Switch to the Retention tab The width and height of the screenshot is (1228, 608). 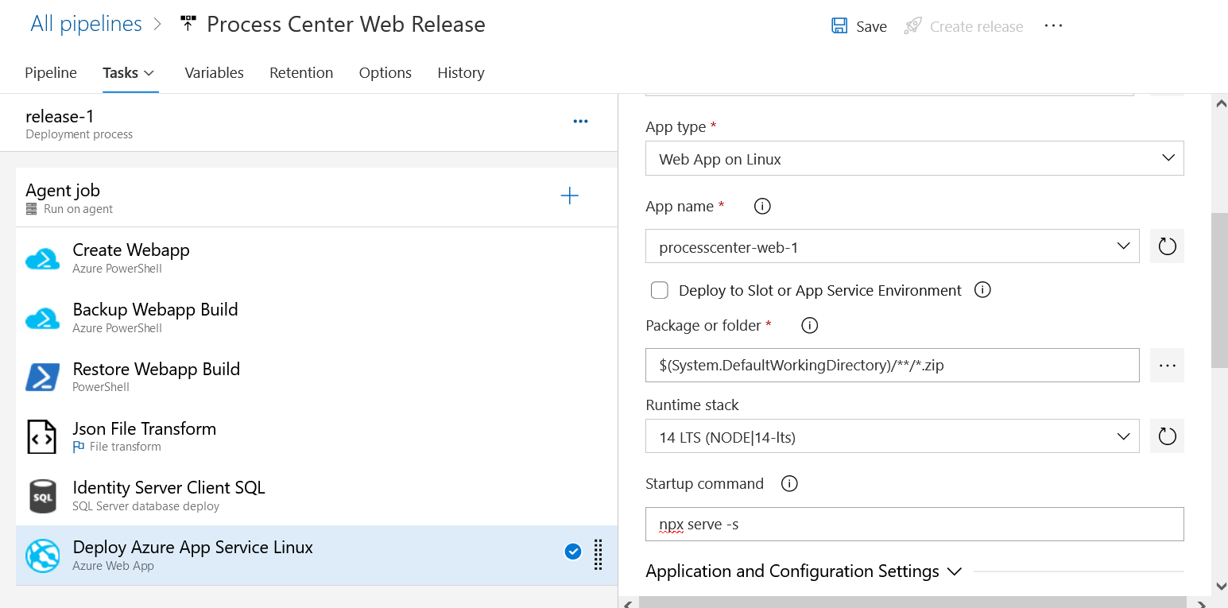(301, 73)
